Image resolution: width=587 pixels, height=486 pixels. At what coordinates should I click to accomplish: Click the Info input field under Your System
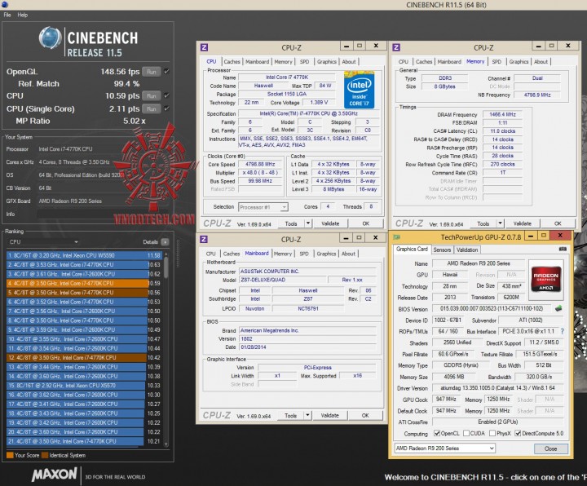coord(103,214)
